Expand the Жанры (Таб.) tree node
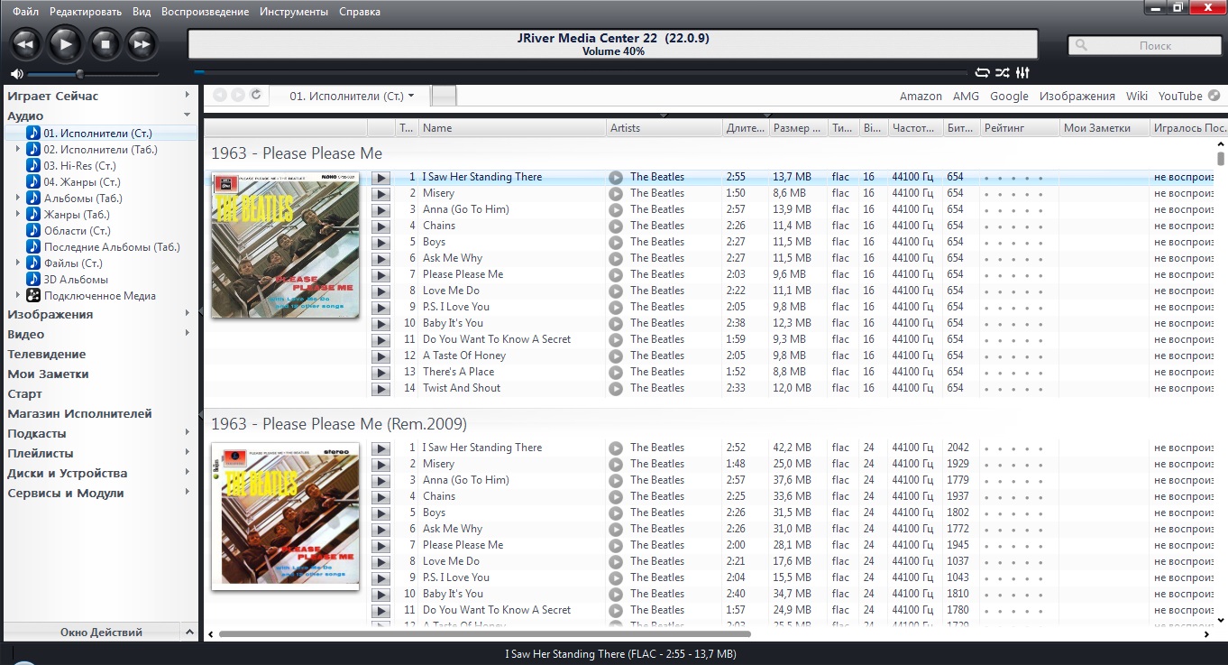The image size is (1228, 665). 18,215
